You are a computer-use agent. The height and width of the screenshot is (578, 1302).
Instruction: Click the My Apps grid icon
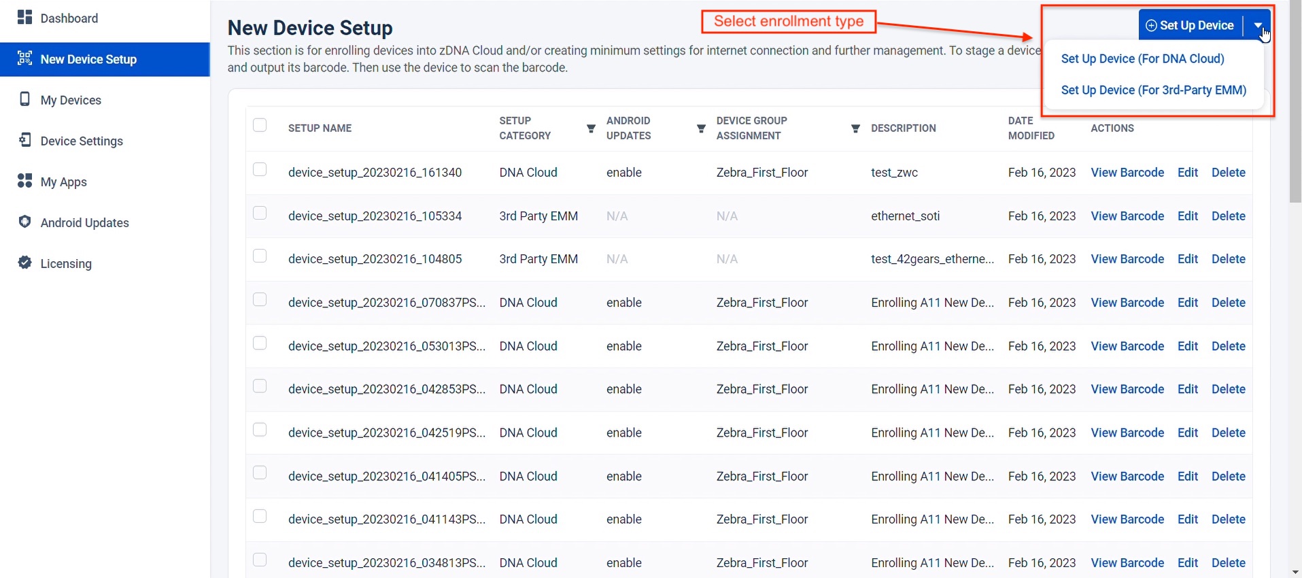pyautogui.click(x=24, y=181)
